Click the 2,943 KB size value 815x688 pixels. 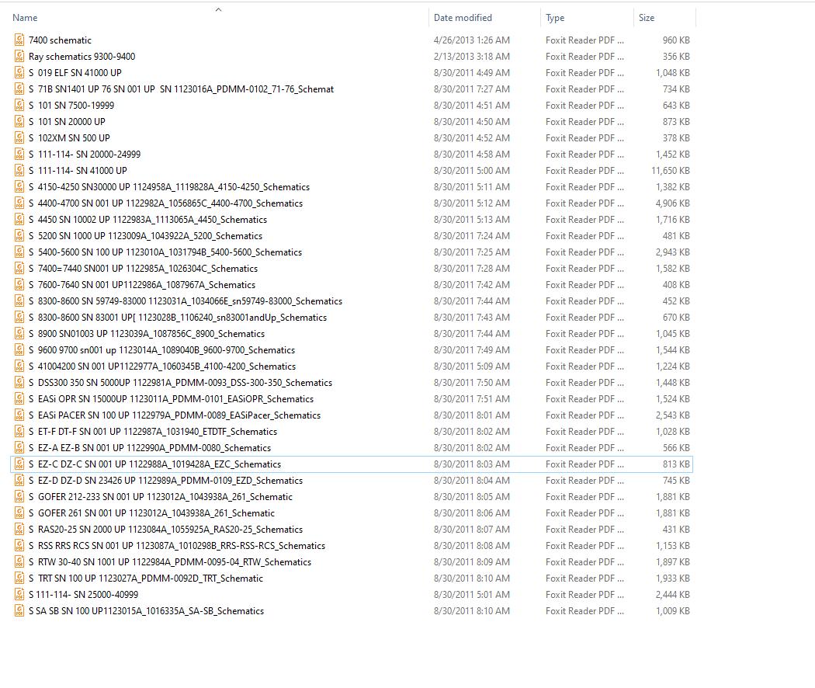[673, 252]
